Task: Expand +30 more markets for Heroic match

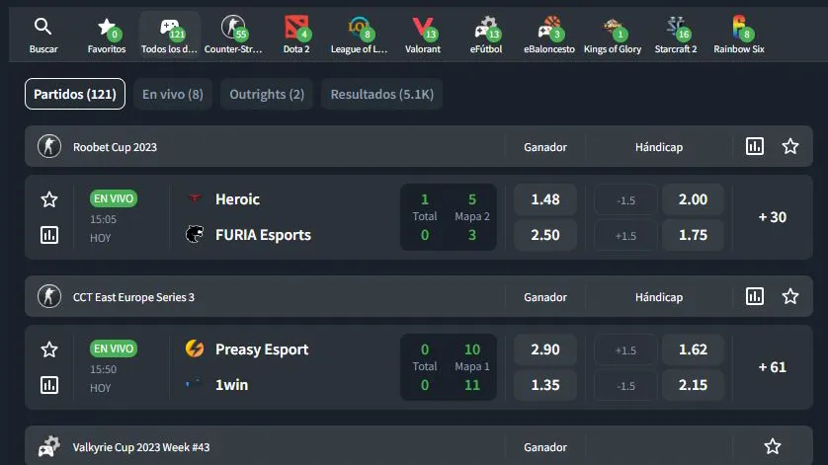Action: pos(772,217)
